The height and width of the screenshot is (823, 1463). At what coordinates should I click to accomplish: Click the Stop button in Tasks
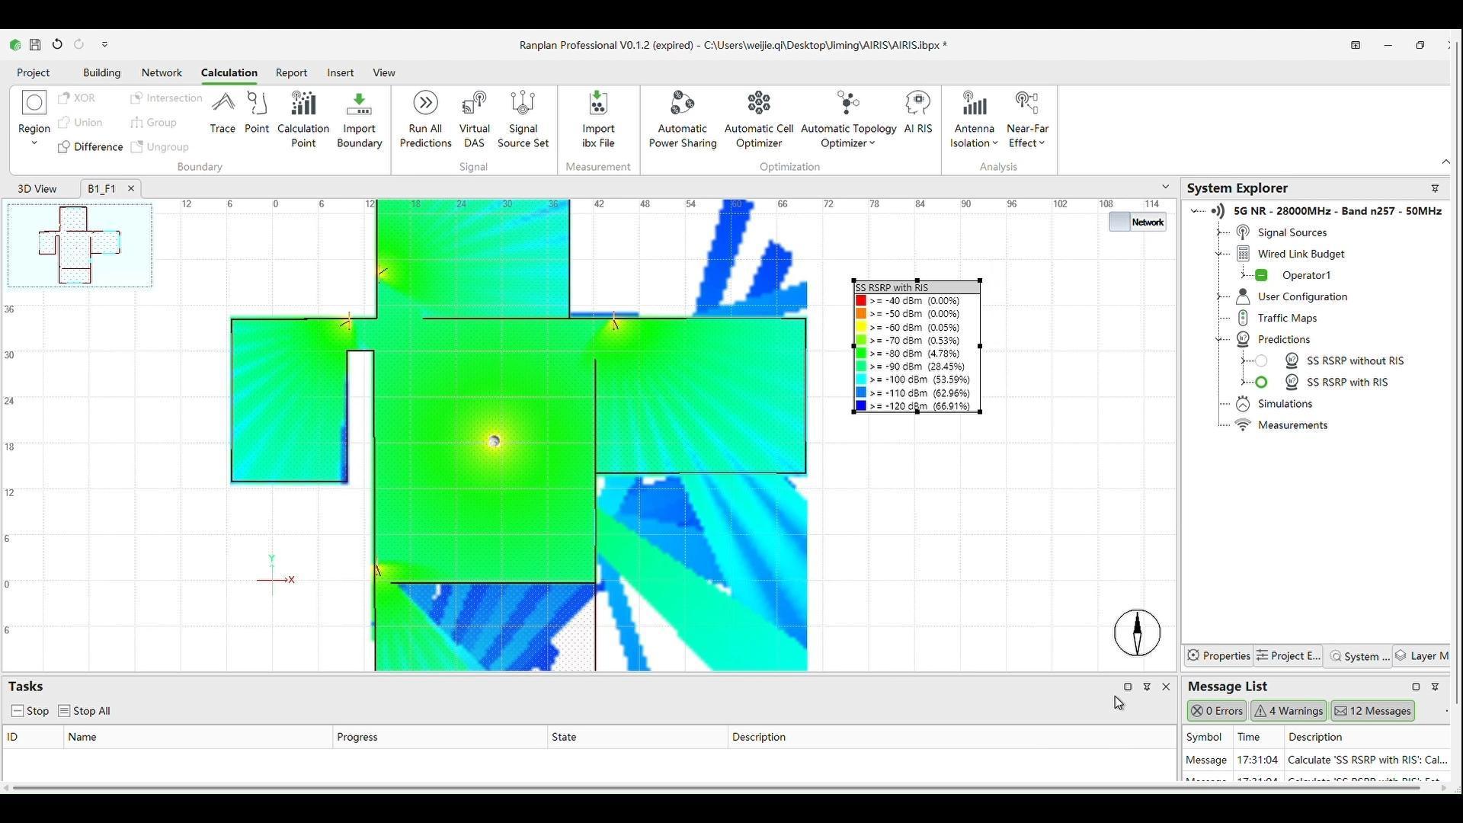click(x=30, y=711)
